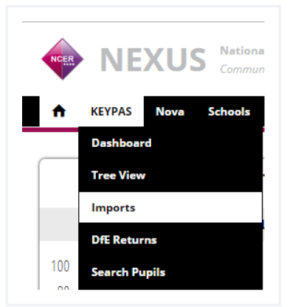This screenshot has width=298, height=307.
Task: Click the NCER diamond logo
Action: pyautogui.click(x=63, y=59)
